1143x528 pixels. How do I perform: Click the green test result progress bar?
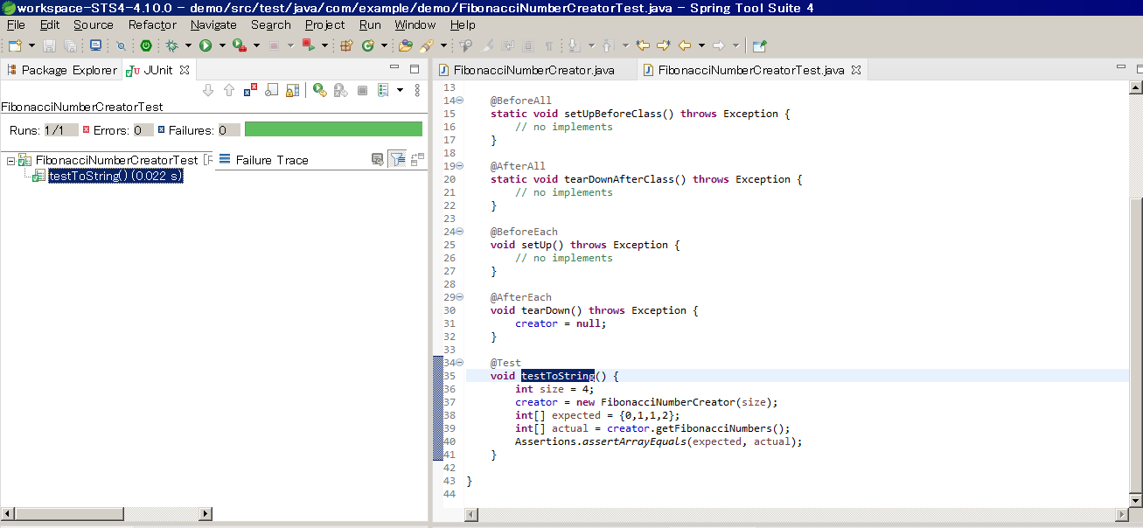[x=332, y=128]
